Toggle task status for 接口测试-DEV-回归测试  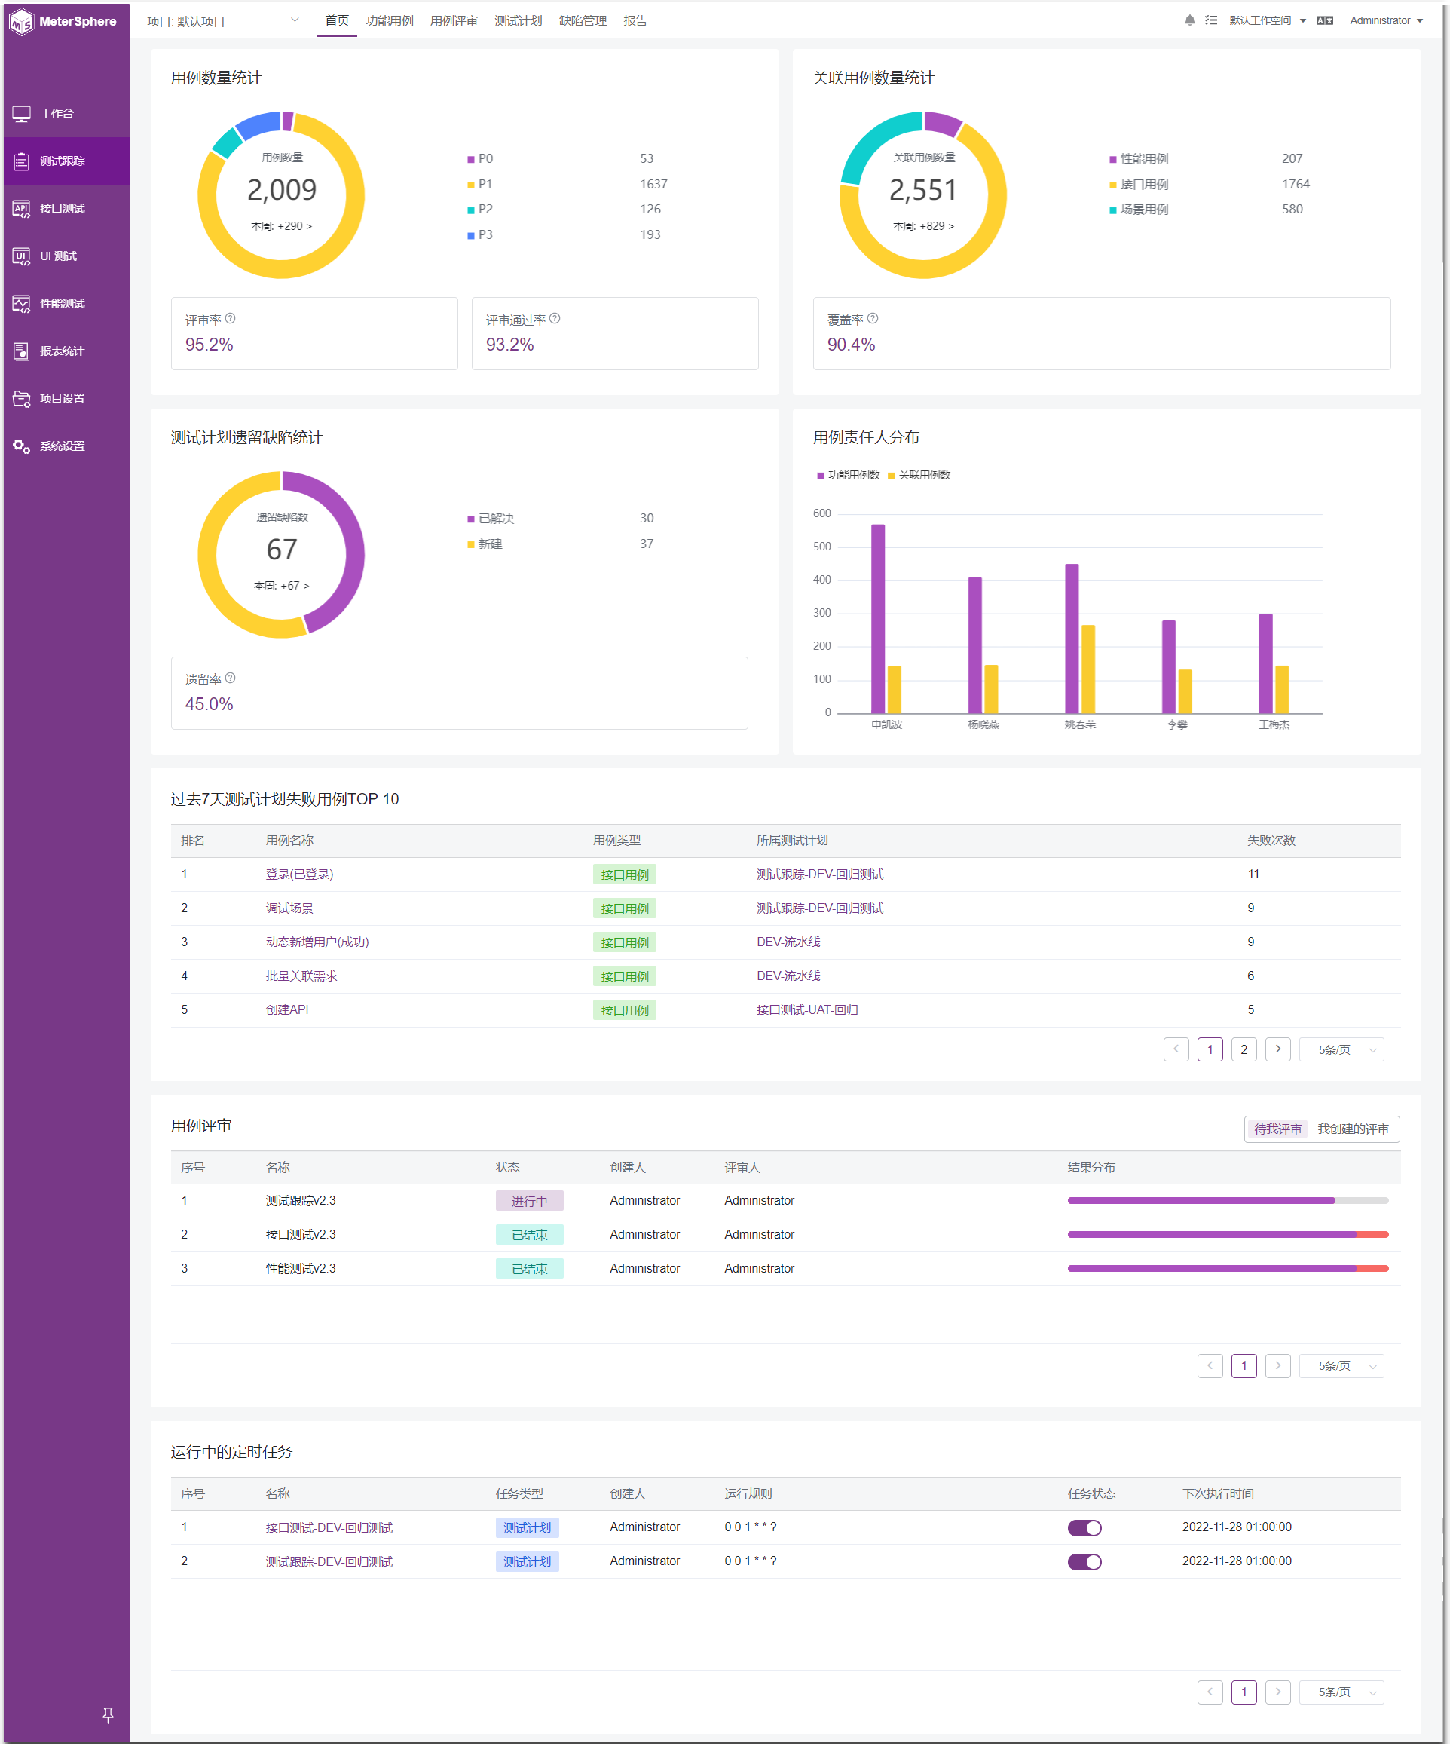click(x=1084, y=1527)
